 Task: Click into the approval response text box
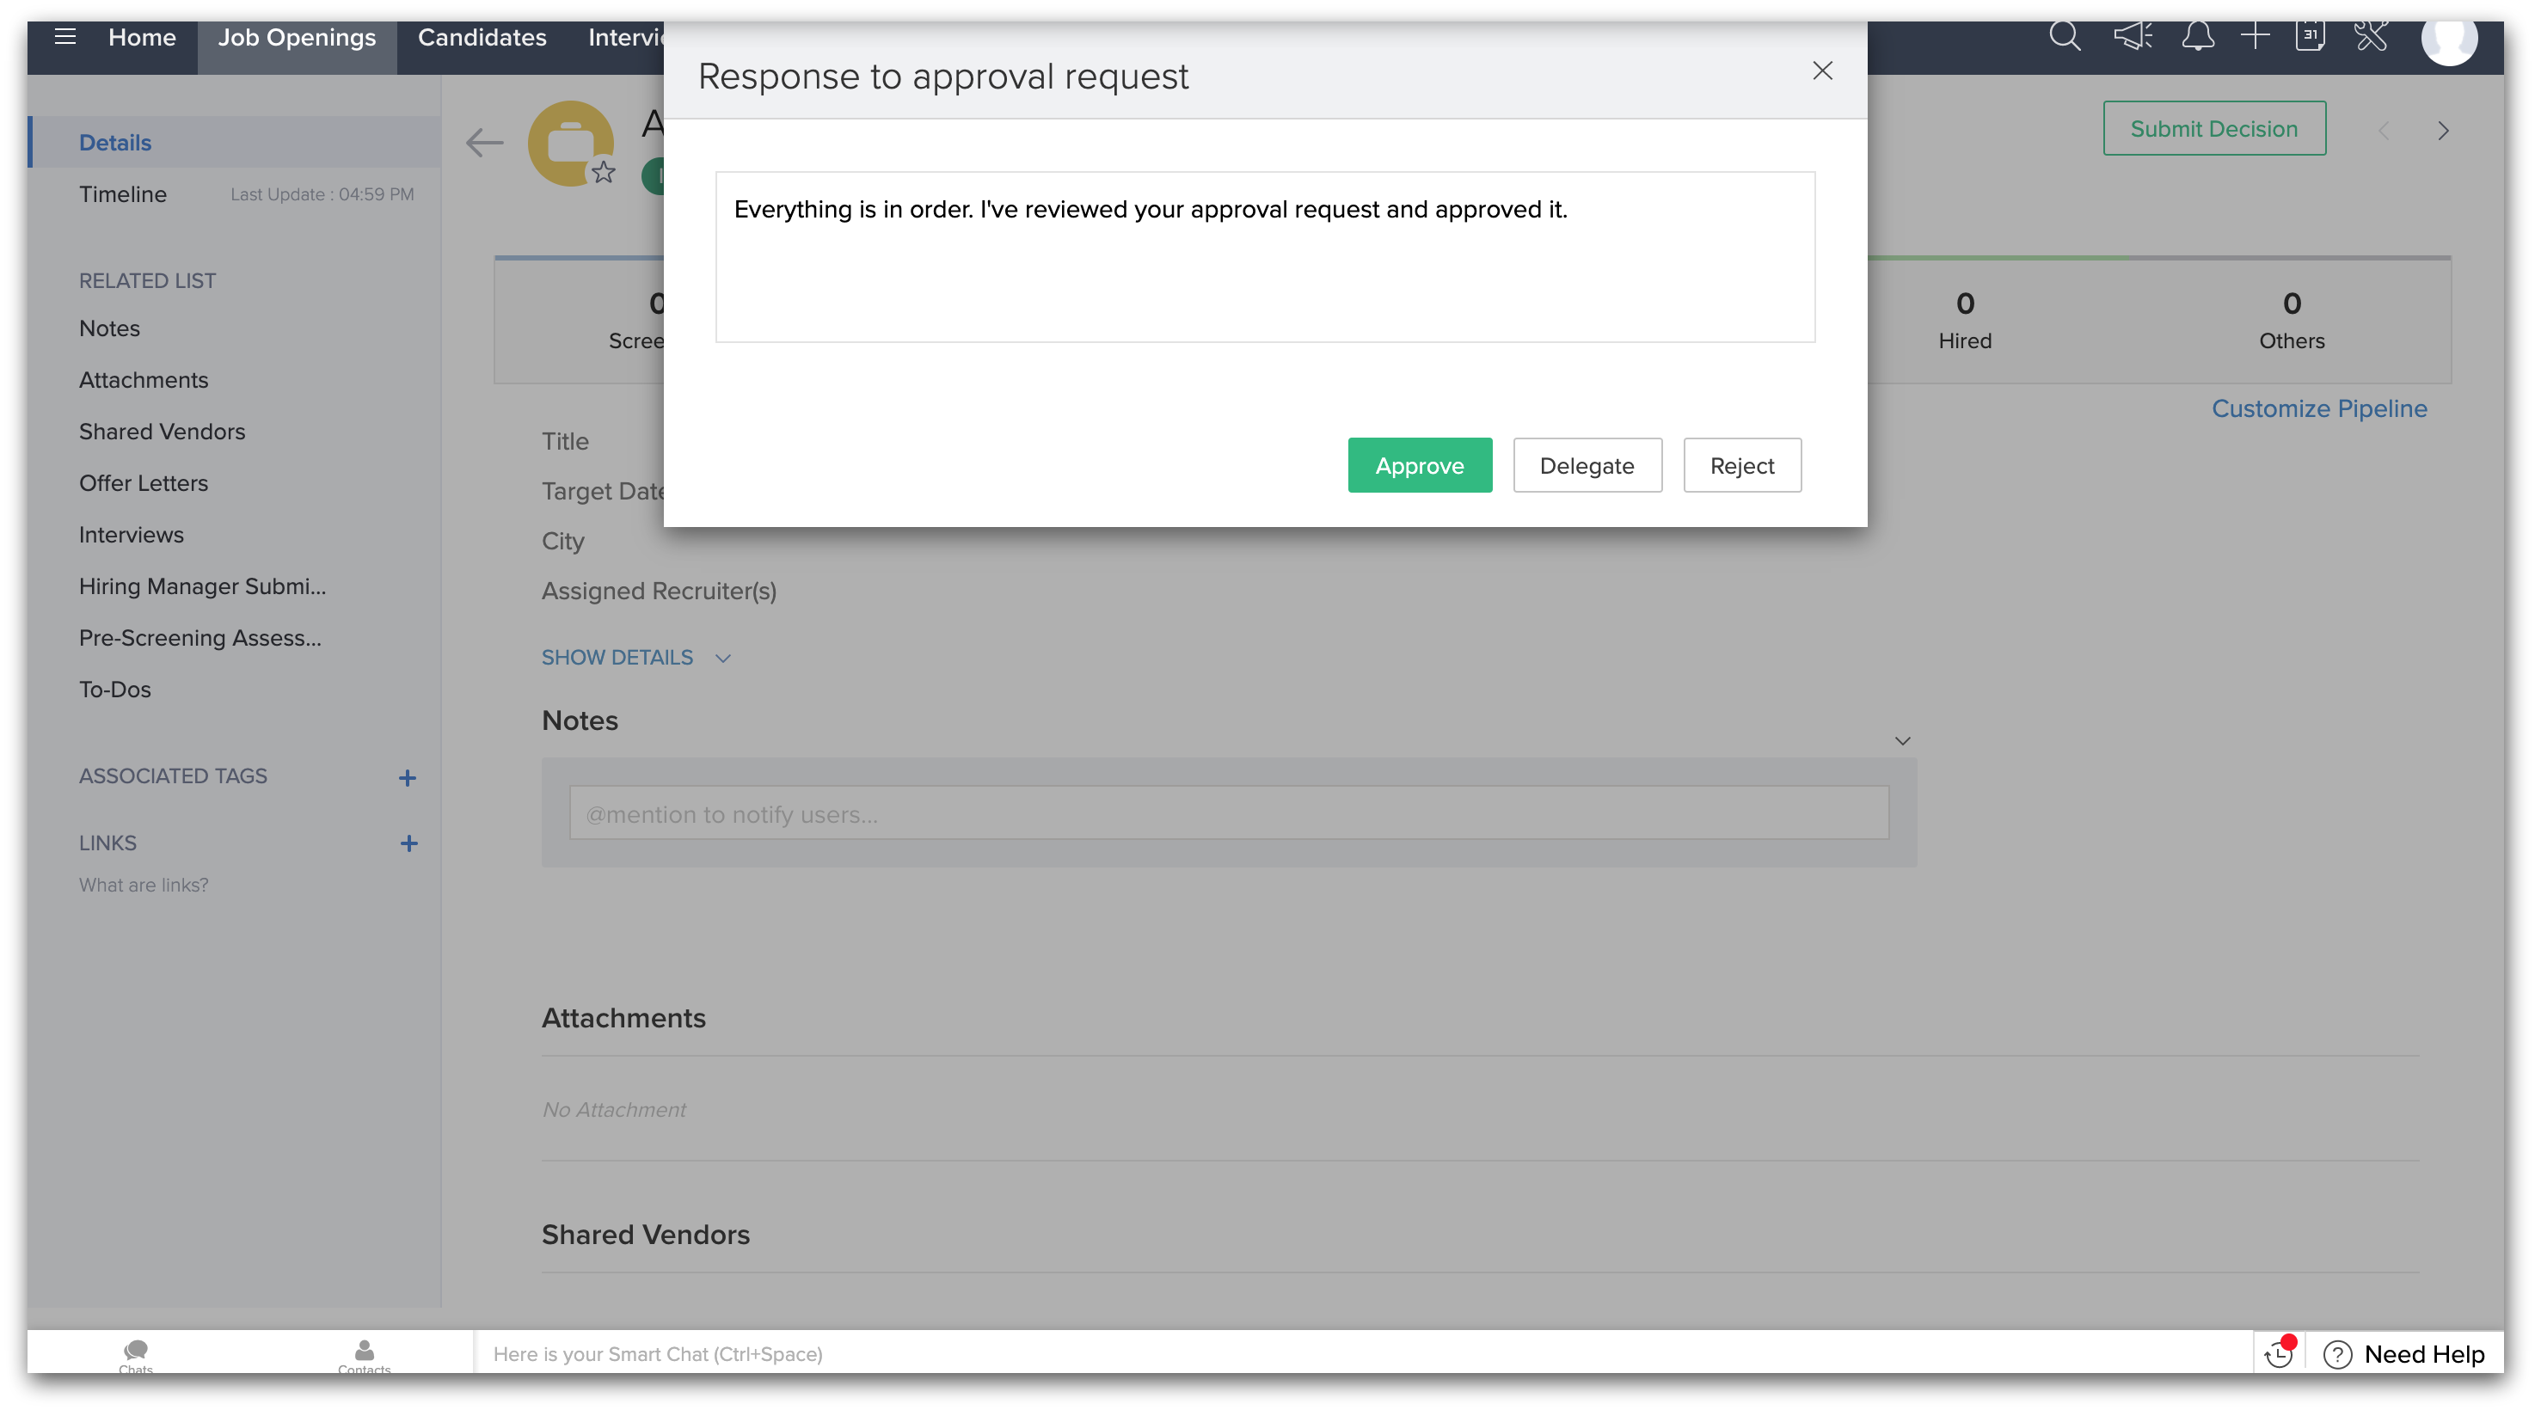click(x=1265, y=258)
